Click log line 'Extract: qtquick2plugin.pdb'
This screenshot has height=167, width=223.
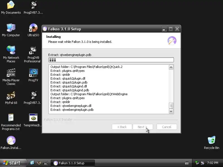(x=69, y=82)
